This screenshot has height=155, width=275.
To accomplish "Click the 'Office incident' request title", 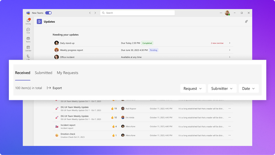I will click(67, 57).
